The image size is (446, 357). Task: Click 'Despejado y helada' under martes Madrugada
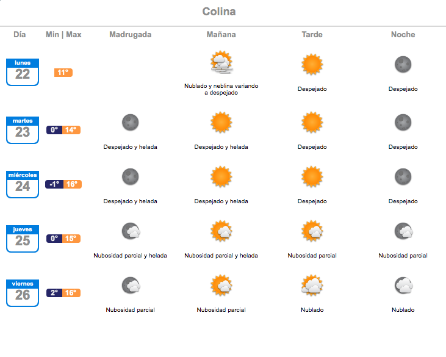pos(131,147)
